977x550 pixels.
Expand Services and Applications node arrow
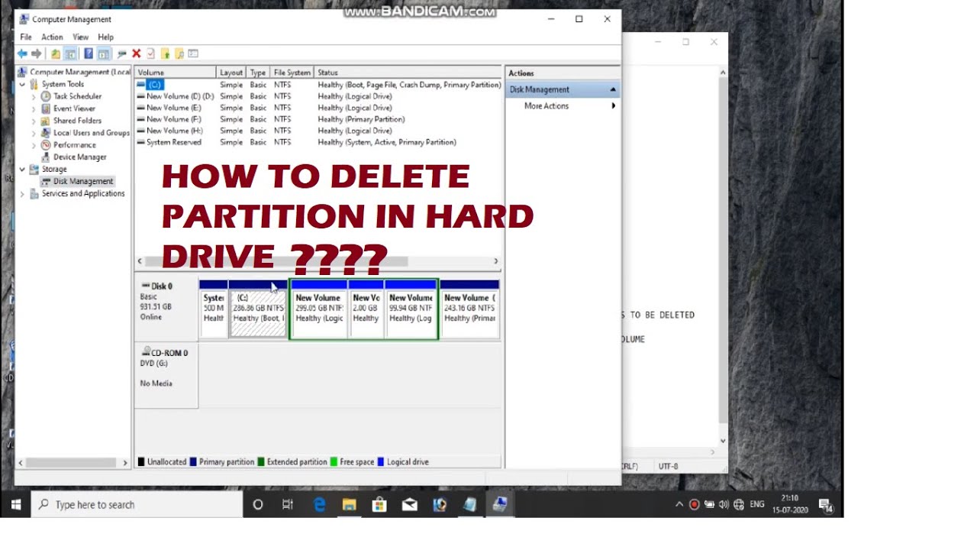(22, 193)
